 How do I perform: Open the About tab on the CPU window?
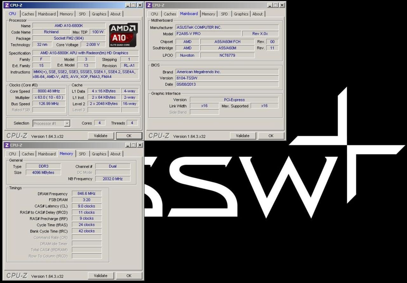[x=115, y=14]
